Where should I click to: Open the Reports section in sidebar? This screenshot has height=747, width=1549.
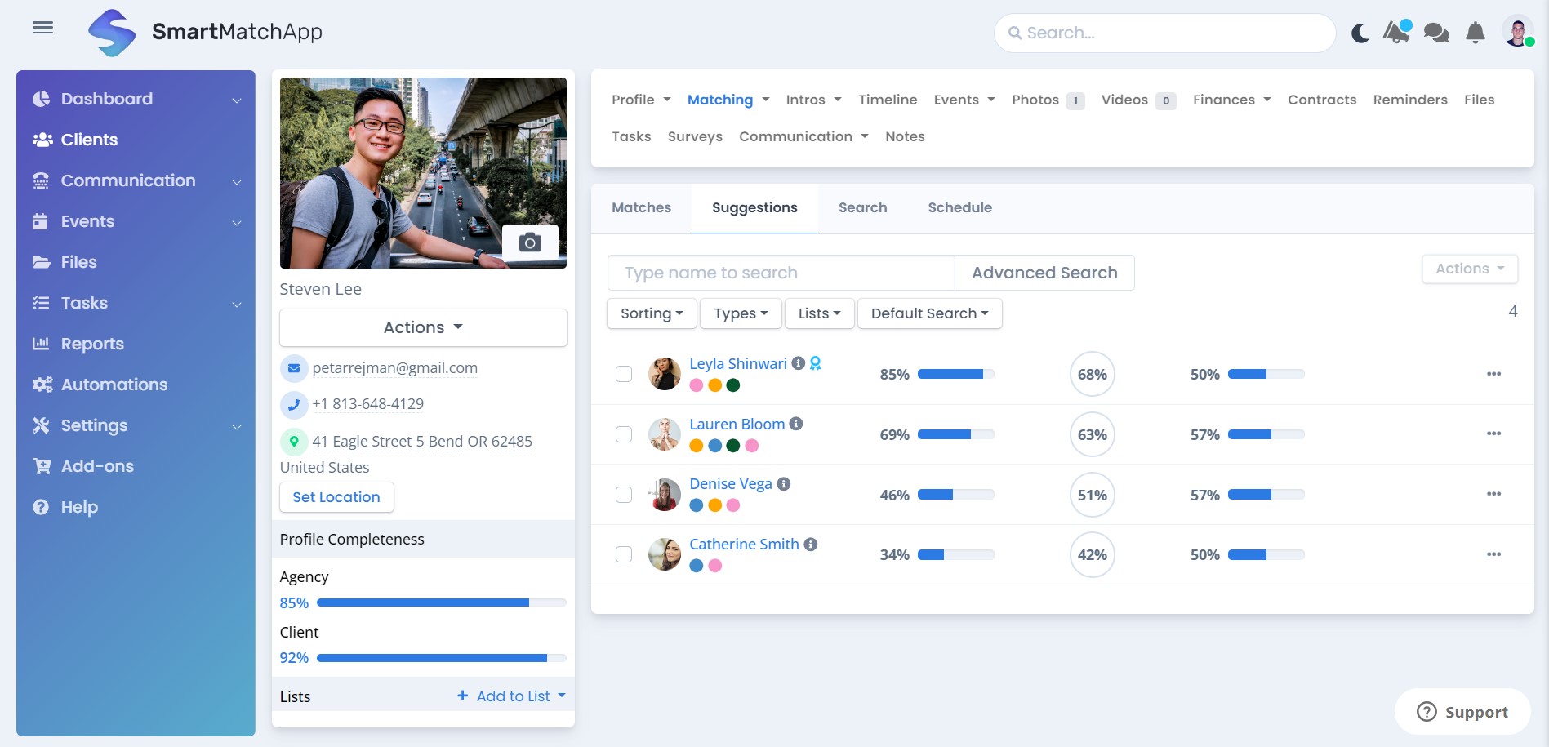pyautogui.click(x=91, y=343)
